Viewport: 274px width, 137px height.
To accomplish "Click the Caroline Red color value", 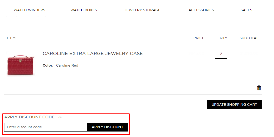I will [x=67, y=65].
